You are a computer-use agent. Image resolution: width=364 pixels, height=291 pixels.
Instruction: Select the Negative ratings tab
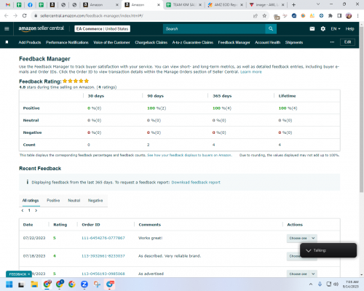[x=95, y=200]
